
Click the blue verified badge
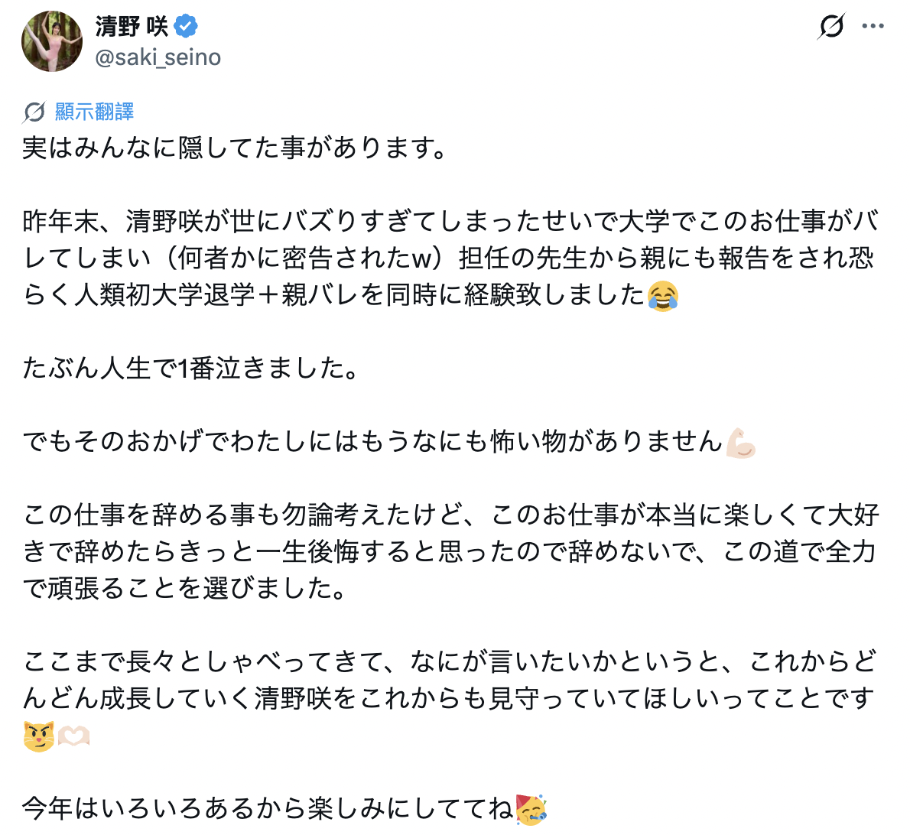(186, 27)
